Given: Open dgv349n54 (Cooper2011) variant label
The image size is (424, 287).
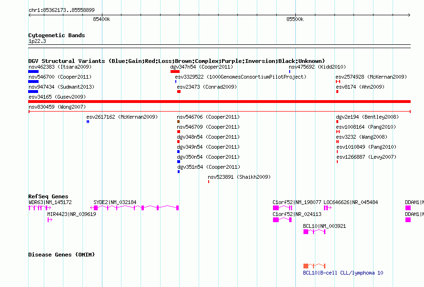Looking at the screenshot, I should (208, 147).
